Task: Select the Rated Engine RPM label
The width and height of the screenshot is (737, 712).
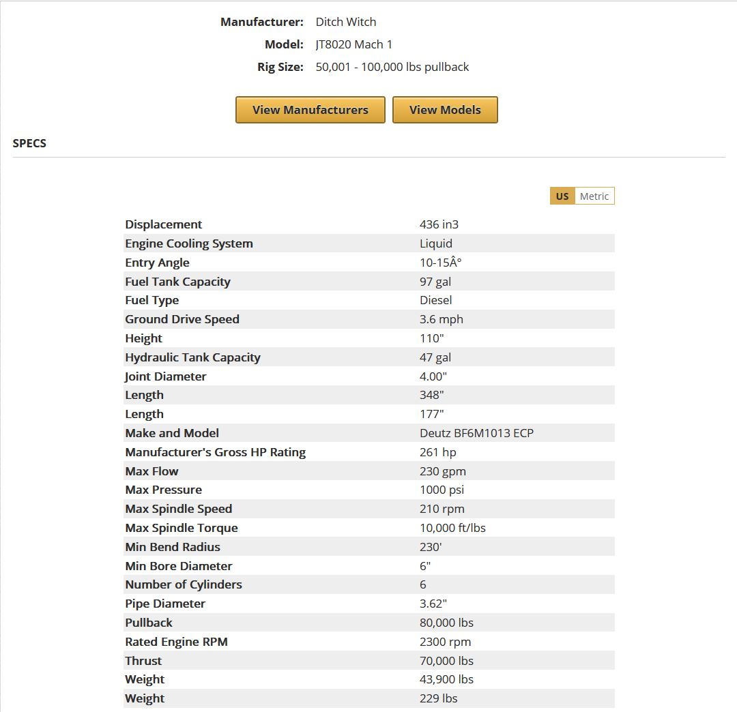Action: coord(176,642)
